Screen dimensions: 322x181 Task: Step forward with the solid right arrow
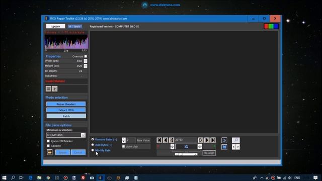click(x=207, y=140)
